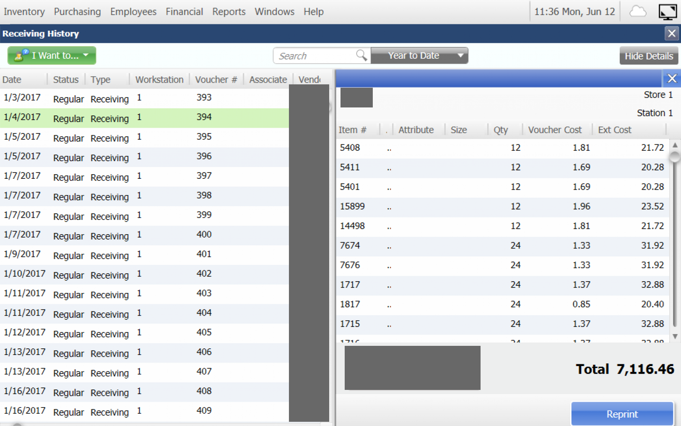Click the search magnifier icon
681x426 pixels.
pyautogui.click(x=361, y=55)
